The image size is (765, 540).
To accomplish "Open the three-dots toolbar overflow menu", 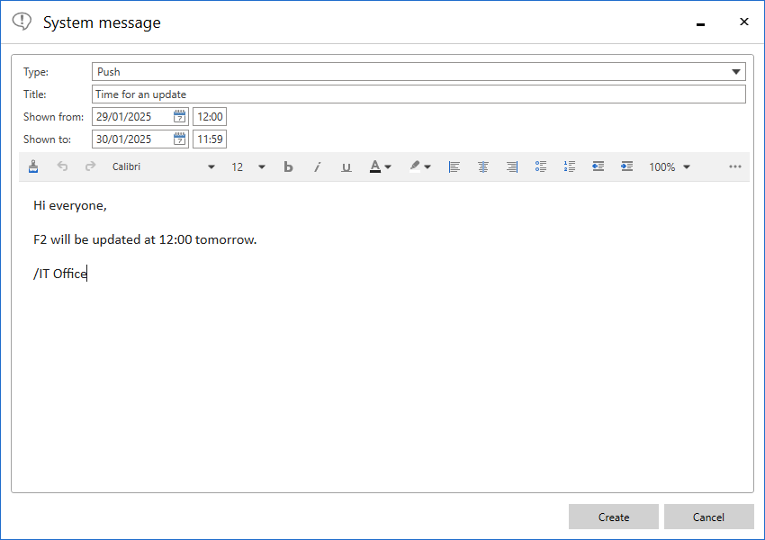I will (x=735, y=166).
